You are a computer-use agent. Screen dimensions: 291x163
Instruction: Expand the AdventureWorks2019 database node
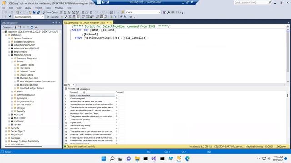pos(9,45)
